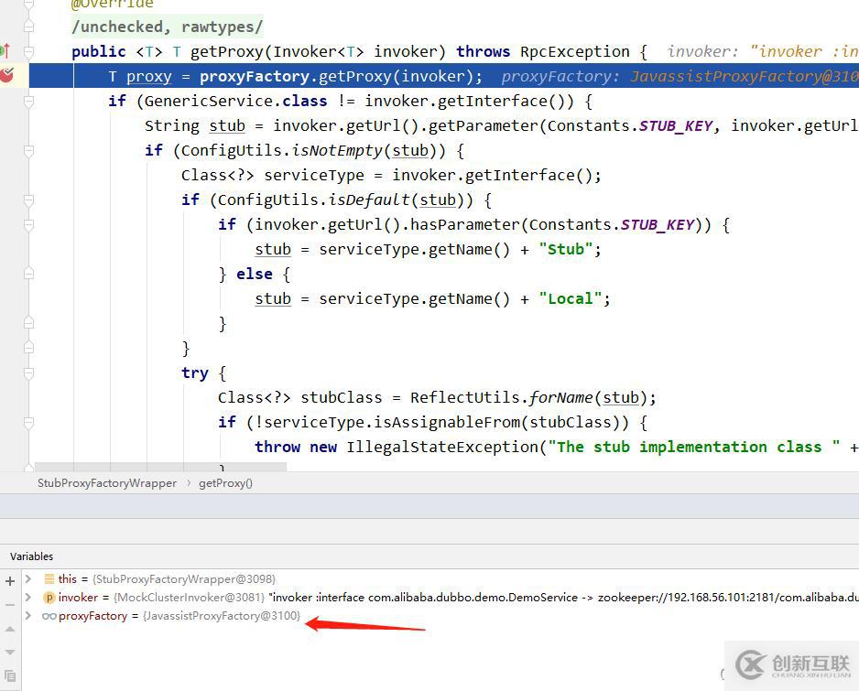Toggle the breakpoint on the highlighted line
This screenshot has width=859, height=691.
6,75
